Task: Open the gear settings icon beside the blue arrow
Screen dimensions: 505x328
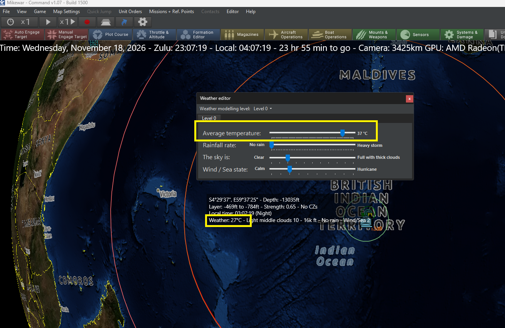Action: tap(143, 22)
